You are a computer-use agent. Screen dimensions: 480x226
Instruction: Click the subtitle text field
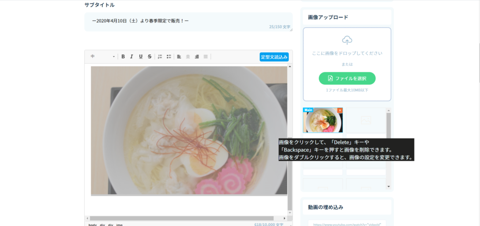pyautogui.click(x=187, y=21)
